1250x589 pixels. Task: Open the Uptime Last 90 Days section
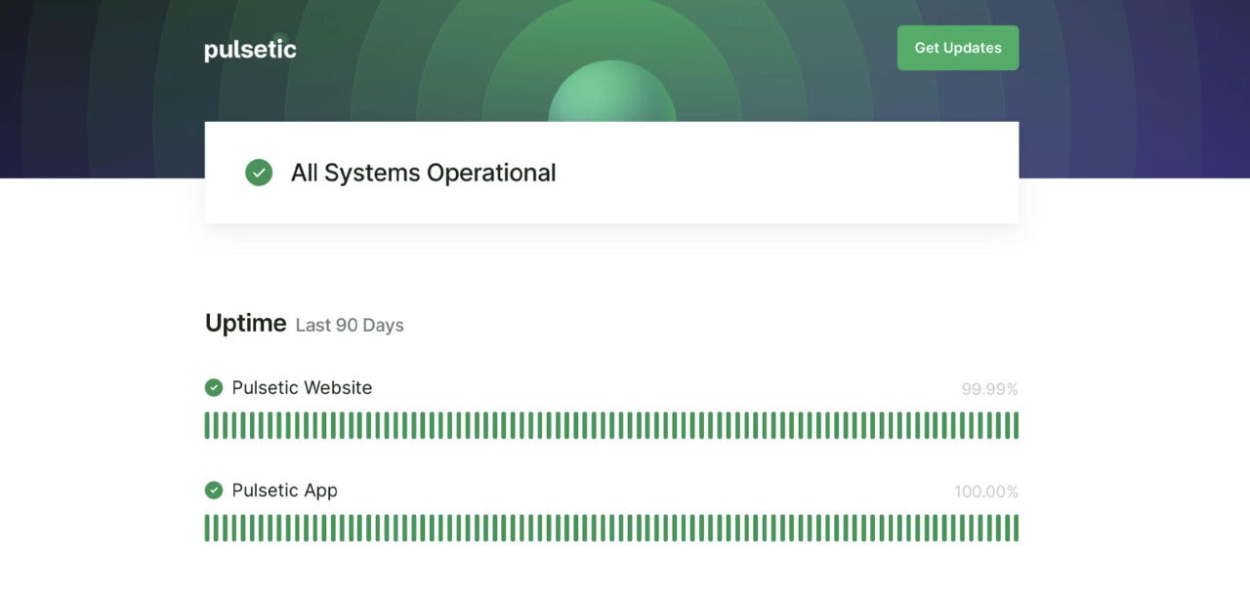[305, 323]
